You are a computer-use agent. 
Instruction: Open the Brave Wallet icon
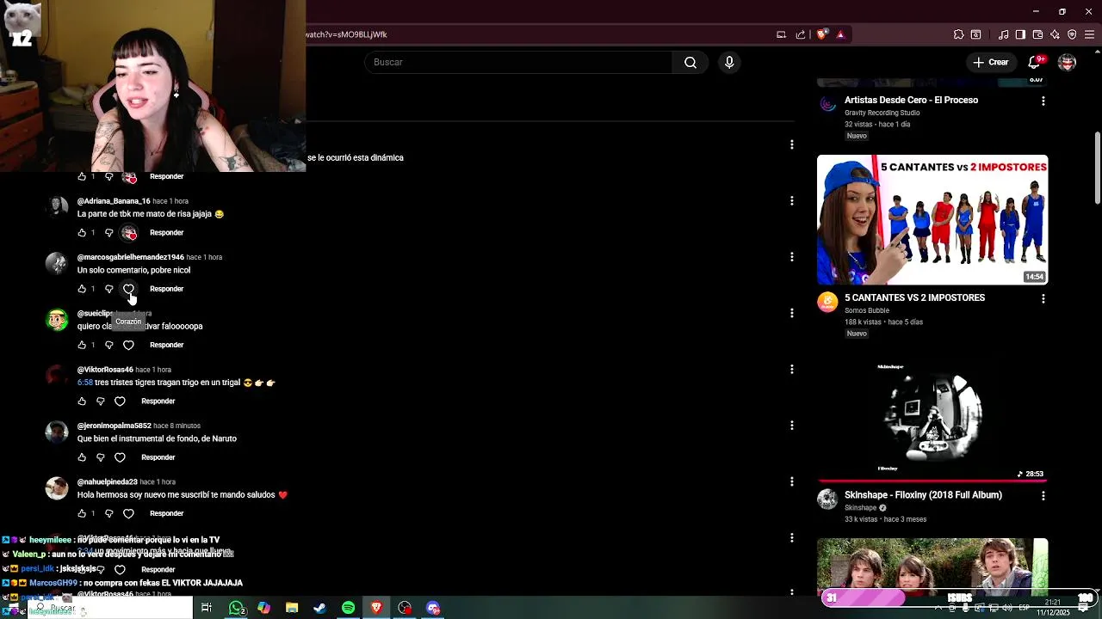[1037, 34]
